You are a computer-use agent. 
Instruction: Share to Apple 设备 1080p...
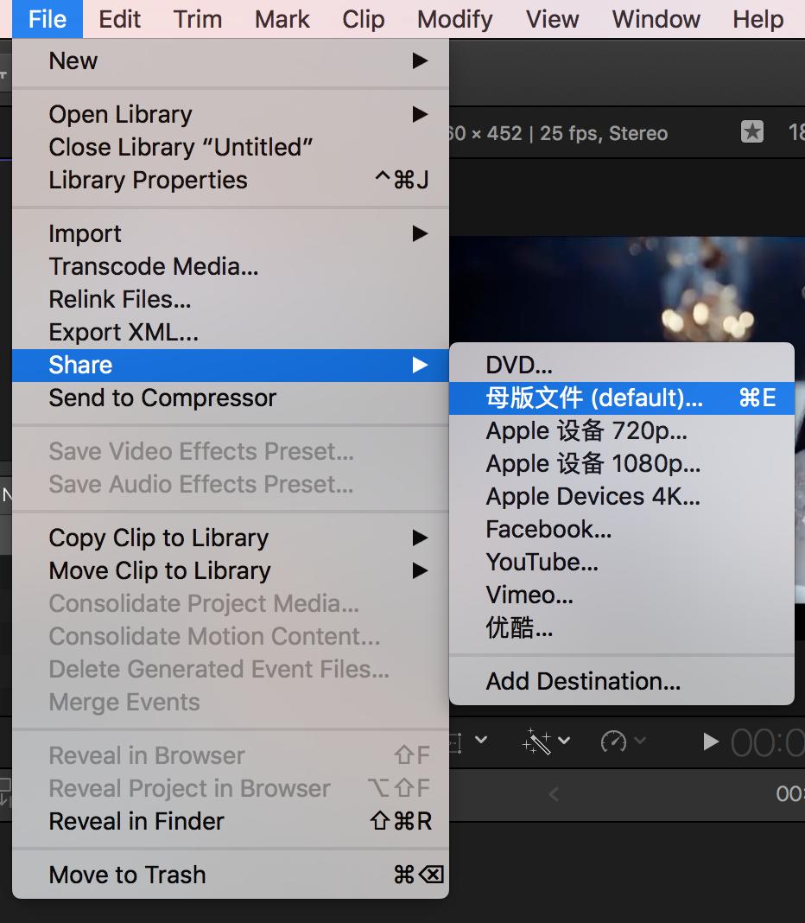point(621,464)
